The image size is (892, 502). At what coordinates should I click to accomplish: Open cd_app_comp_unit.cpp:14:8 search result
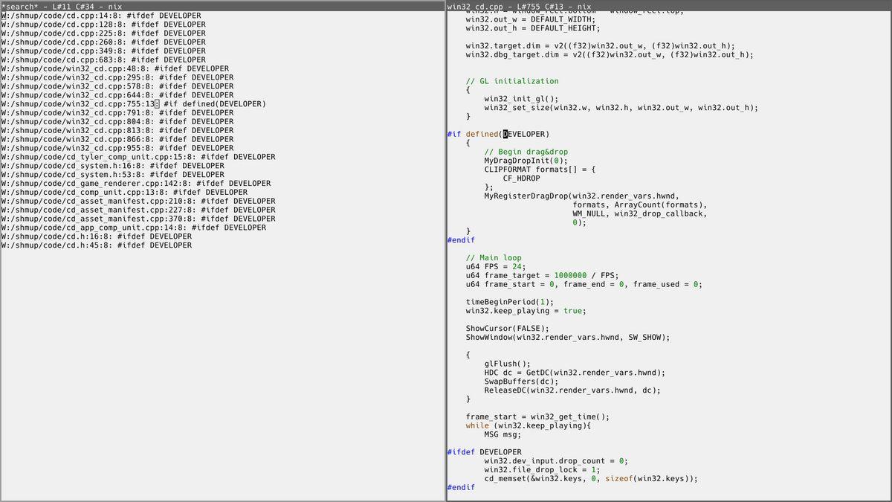(134, 228)
